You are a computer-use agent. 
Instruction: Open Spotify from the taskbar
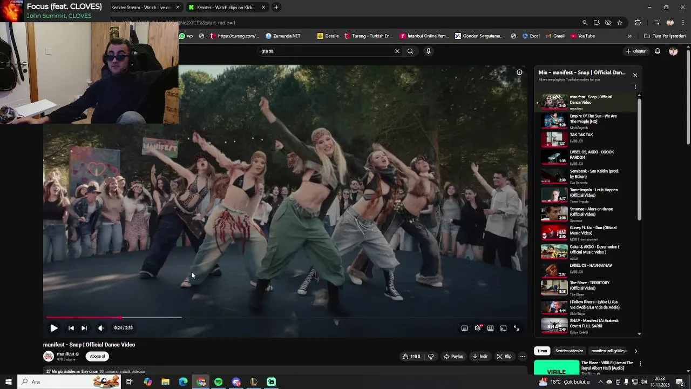coord(219,382)
